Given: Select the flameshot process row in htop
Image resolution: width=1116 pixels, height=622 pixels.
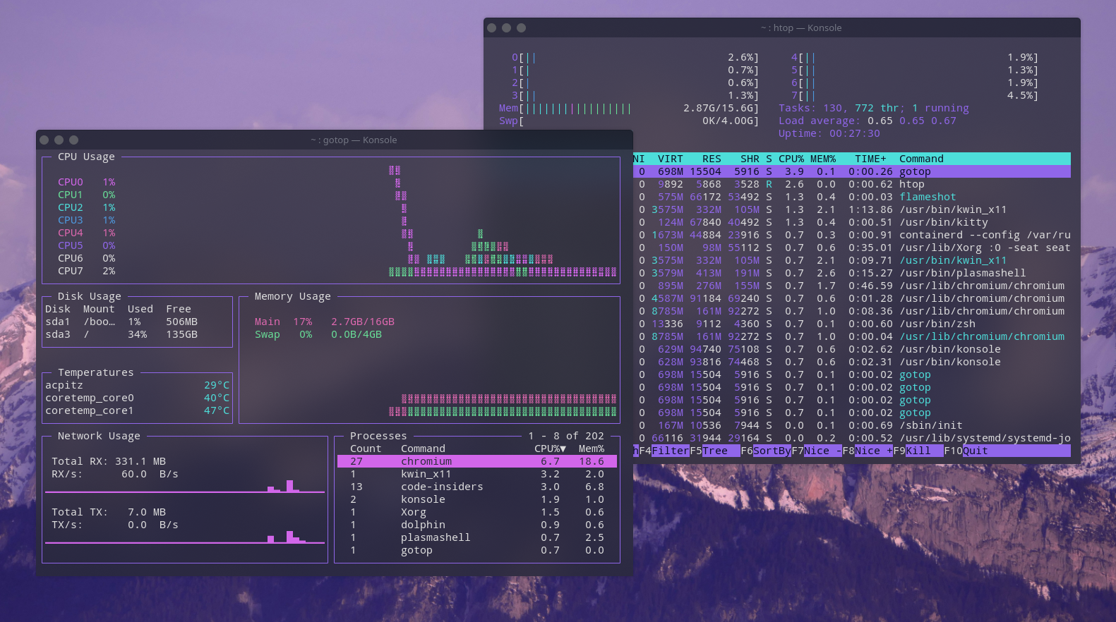Looking at the screenshot, I should point(852,197).
